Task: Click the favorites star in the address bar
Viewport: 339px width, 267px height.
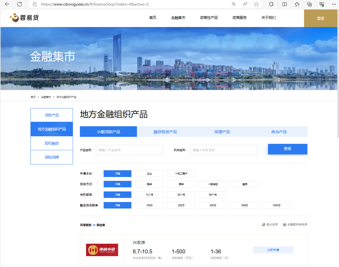Action: tap(256, 4)
